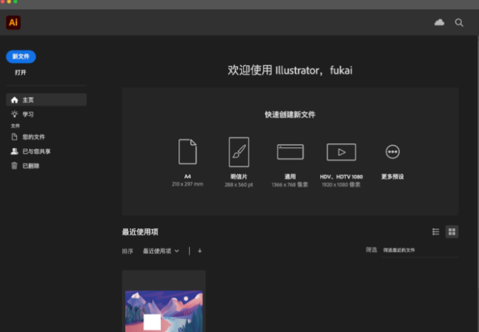This screenshot has height=332, width=479.
Task: Click the 新文件 new file button
Action: click(x=21, y=57)
